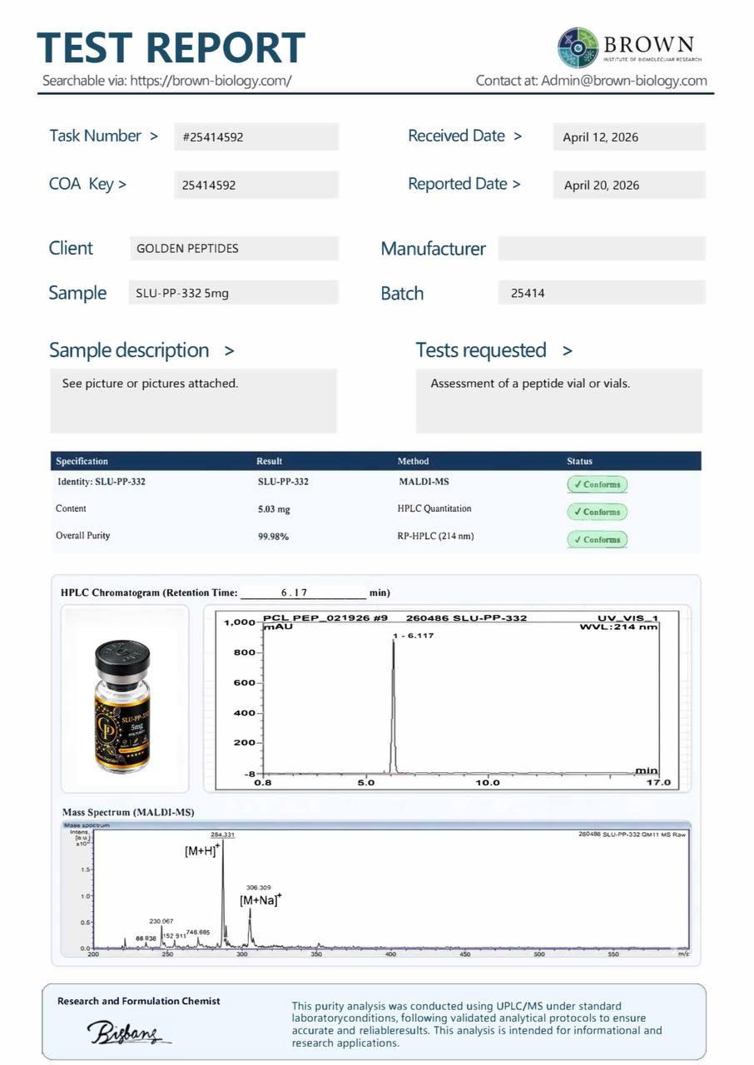This screenshot has height=1065, width=754.
Task: Click the Admin@brown-biology.com contact email
Action: tap(624, 81)
